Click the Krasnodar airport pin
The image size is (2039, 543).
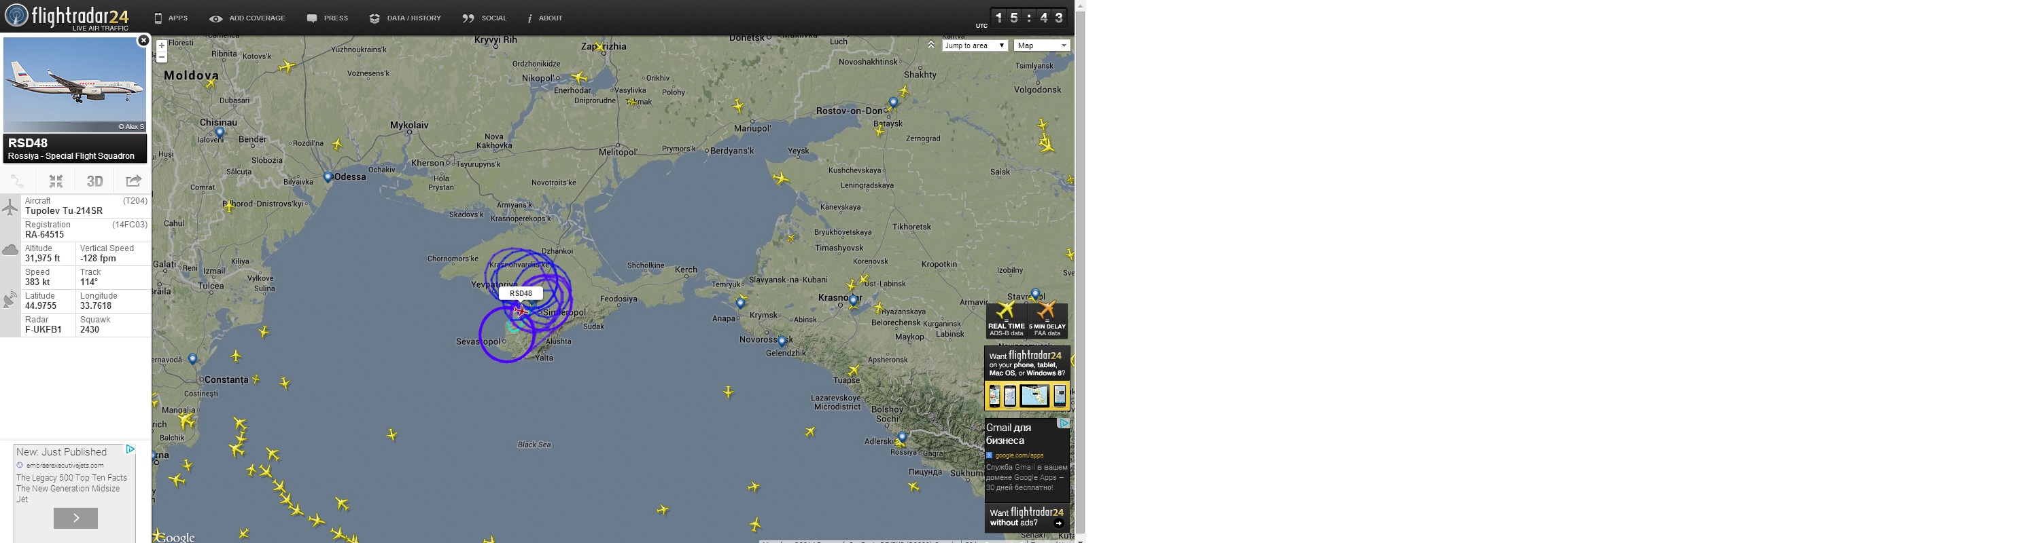[x=854, y=301]
